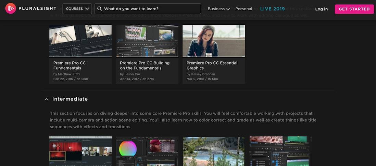Open the LIVE 2019 link
The width and height of the screenshot is (376, 166).
click(x=272, y=9)
